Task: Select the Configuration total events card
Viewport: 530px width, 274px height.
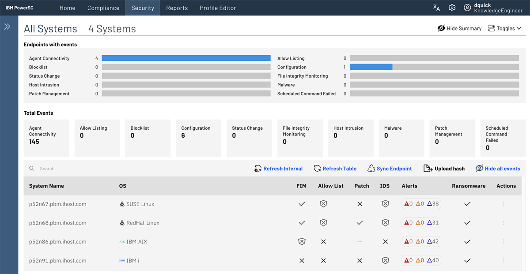Action: pos(198,138)
